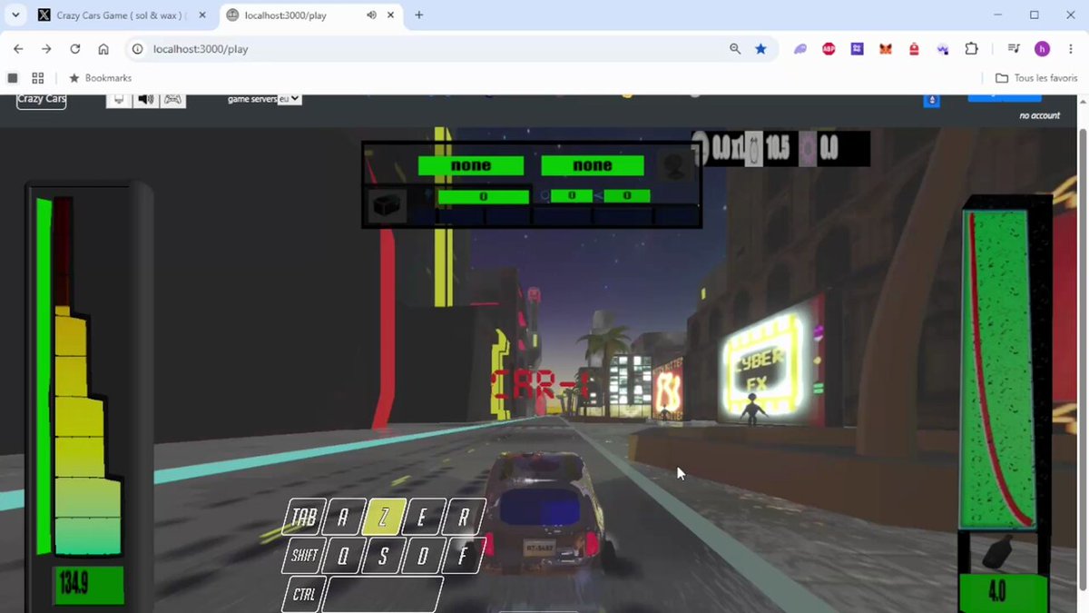Open the zoom magnifier in address bar
Screen dimensions: 1089x613
(735, 49)
